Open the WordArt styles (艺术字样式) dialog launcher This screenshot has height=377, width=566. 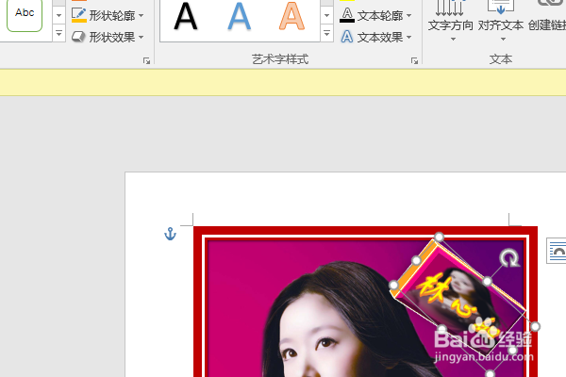[414, 61]
